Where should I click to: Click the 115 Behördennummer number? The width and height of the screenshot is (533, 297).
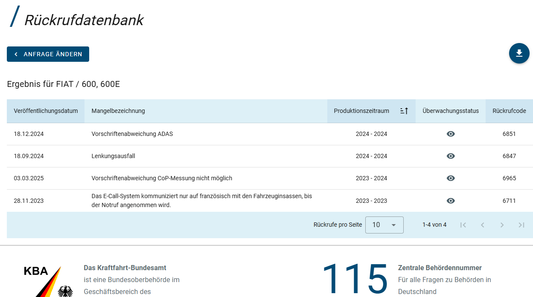(x=354, y=278)
